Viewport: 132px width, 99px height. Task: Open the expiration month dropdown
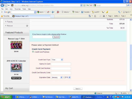[57, 77]
